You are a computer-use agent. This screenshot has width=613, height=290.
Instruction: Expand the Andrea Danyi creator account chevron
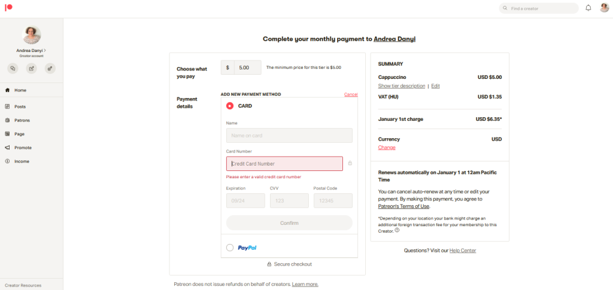tap(45, 50)
